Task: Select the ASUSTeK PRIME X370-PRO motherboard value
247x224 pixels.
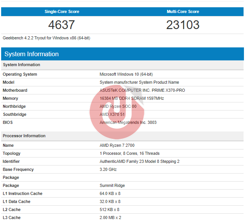Action: pos(142,90)
